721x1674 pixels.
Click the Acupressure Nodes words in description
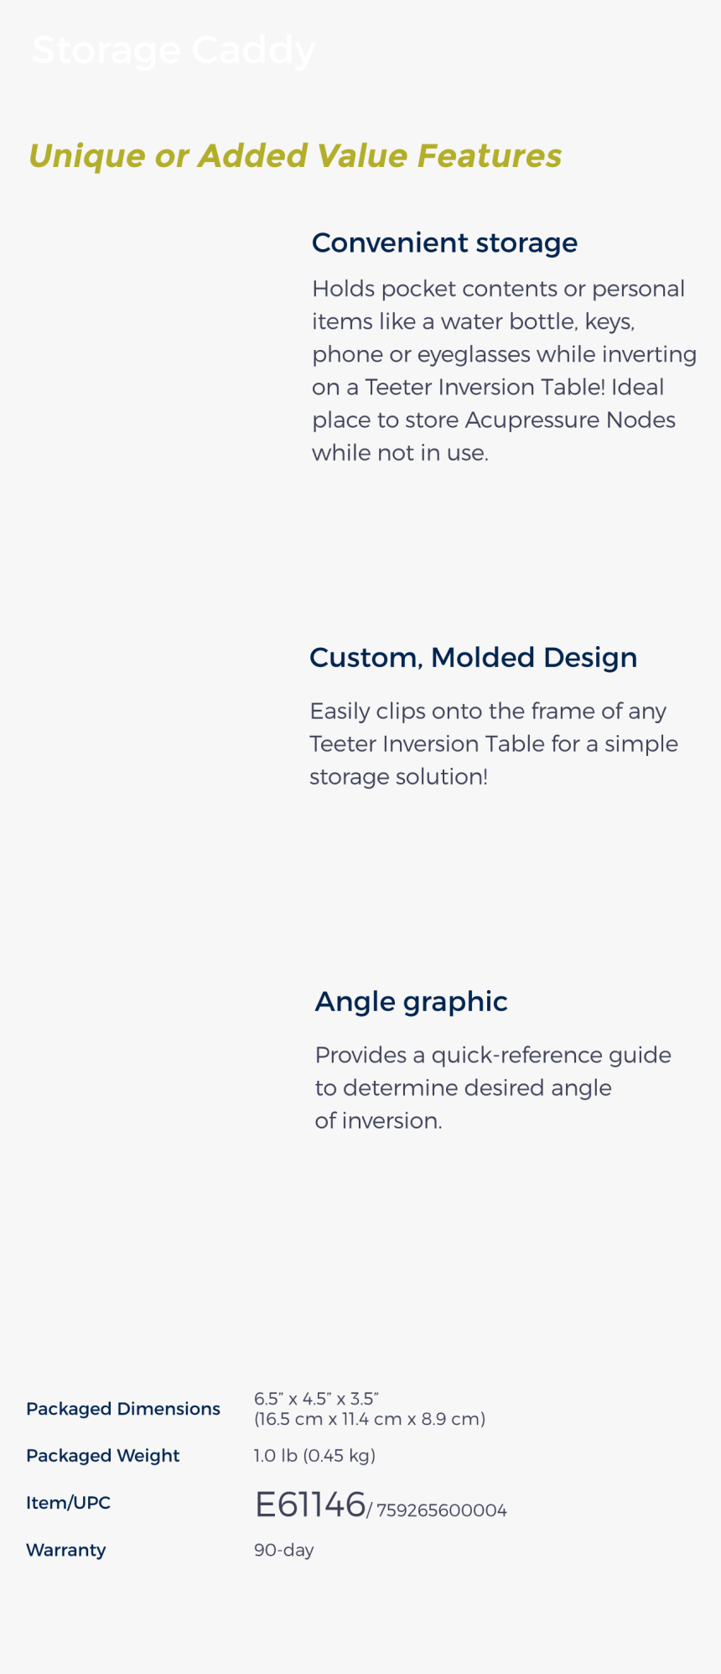coord(570,420)
